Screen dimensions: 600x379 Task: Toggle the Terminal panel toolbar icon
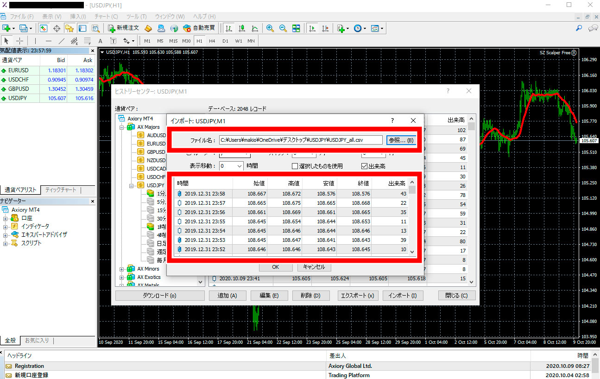pyautogui.click(x=82, y=28)
